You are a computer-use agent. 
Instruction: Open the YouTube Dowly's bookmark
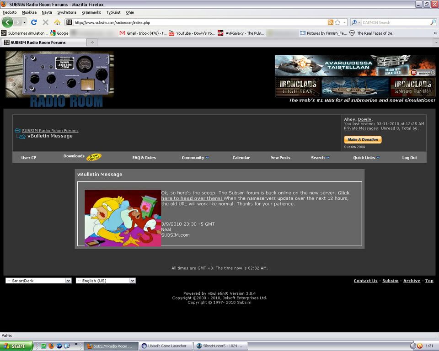192,33
